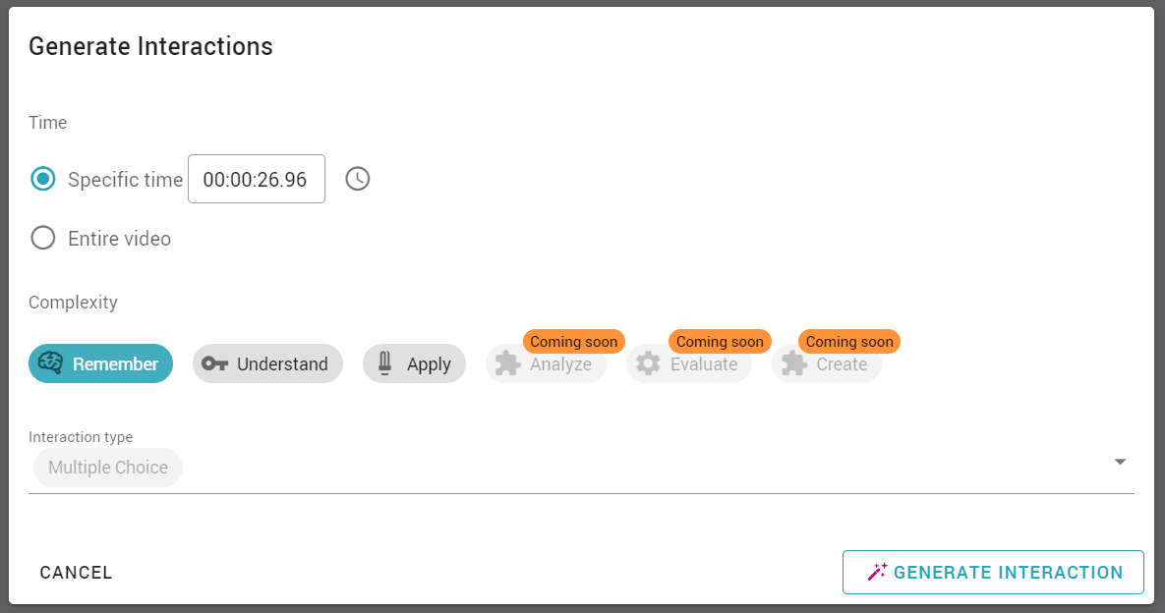This screenshot has width=1165, height=613.
Task: Click the puzzle icon on the Create chip
Action: (x=794, y=363)
